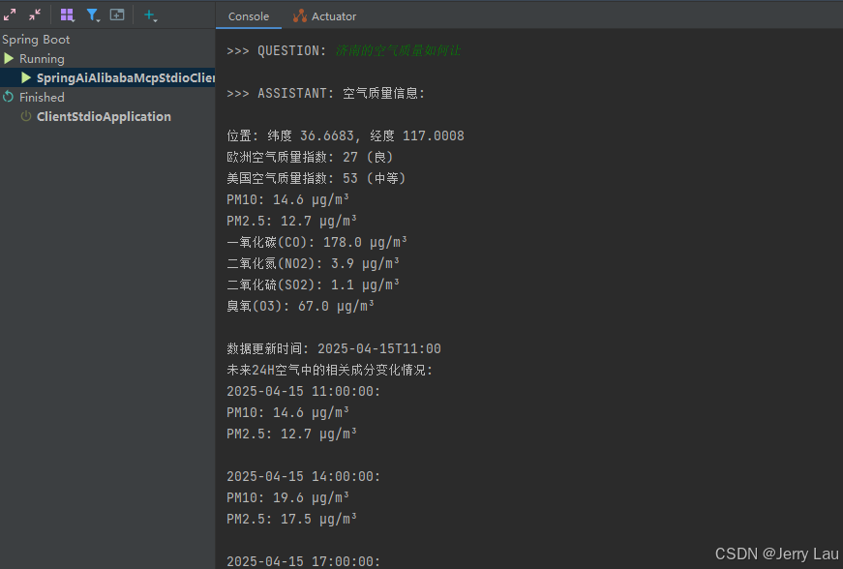Click the line '>>> ASSISTANT: 空气质量信息:'
The height and width of the screenshot is (569, 843).
tap(326, 94)
